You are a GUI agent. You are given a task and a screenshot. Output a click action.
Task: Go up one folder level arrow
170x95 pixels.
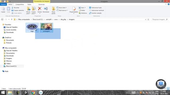pyautogui.click(x=12, y=19)
